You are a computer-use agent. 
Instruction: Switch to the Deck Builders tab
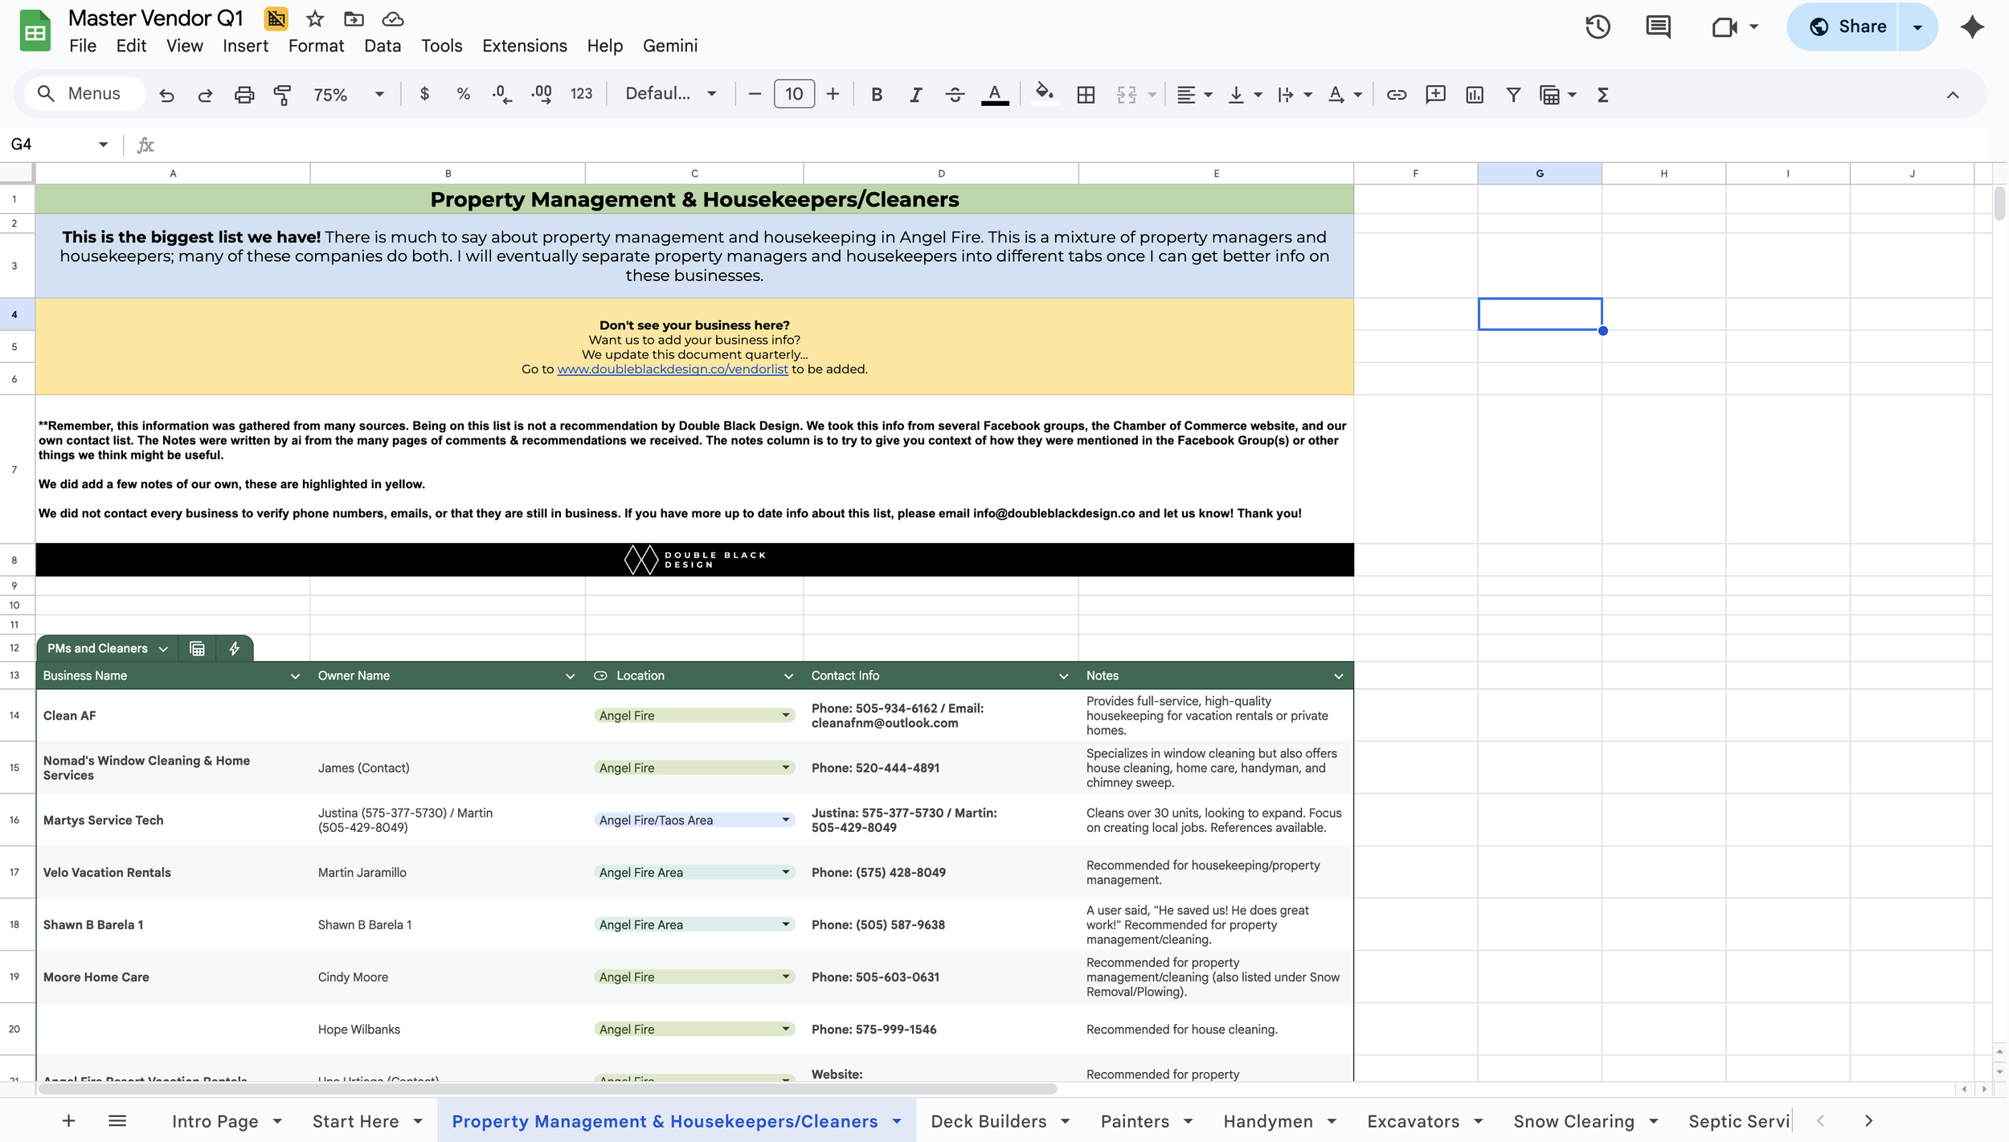click(x=988, y=1121)
